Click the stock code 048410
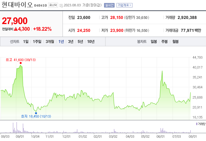This screenshot has height=141, width=206. click(40, 5)
